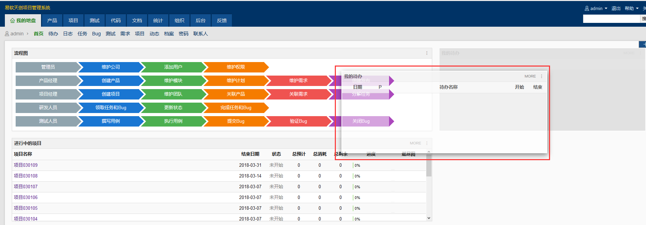Screen dimensions: 646x225
Task: Expand the 帮助 help dropdown
Action: click(631, 8)
